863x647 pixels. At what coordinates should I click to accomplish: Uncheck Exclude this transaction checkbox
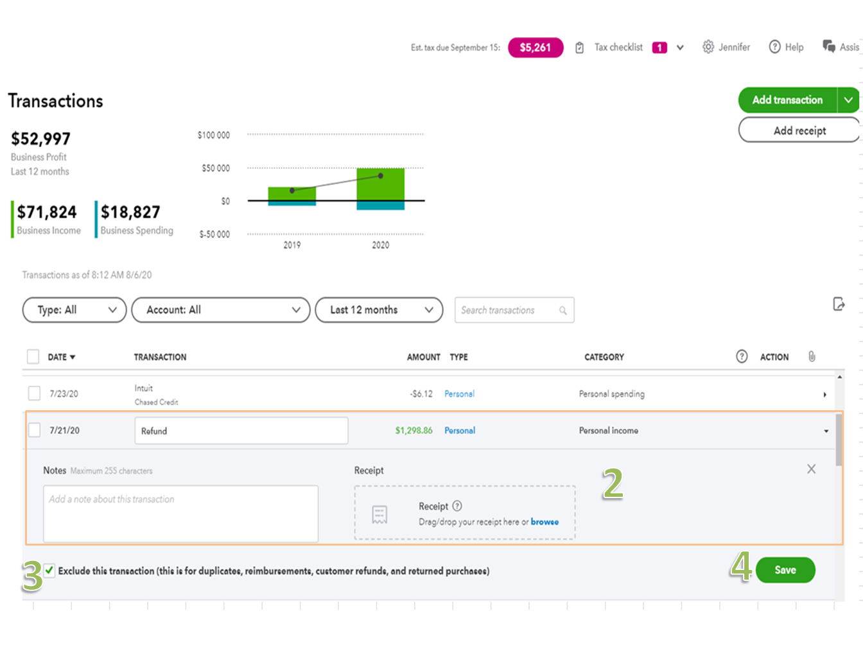pyautogui.click(x=49, y=570)
